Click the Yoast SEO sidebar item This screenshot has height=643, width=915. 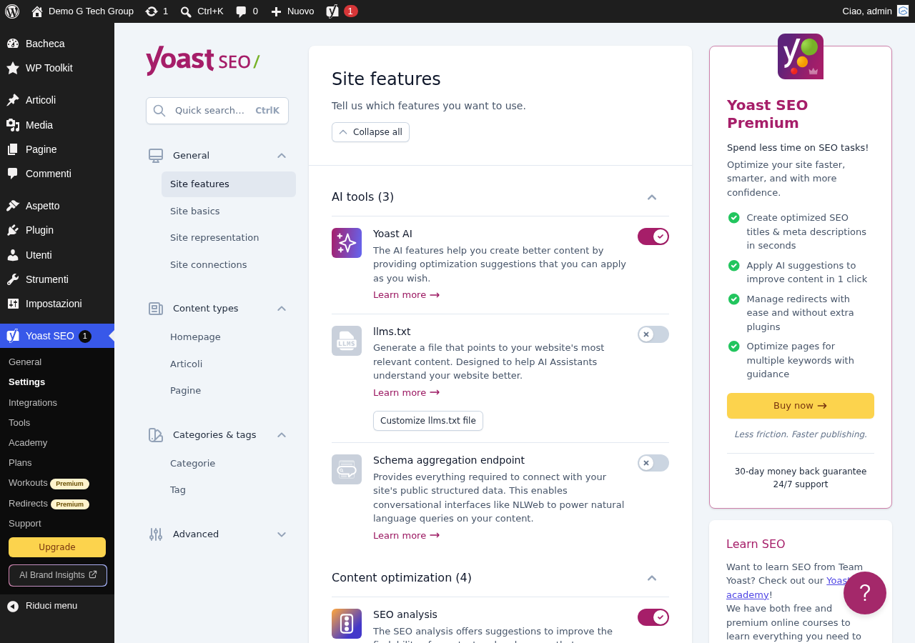[x=57, y=336]
